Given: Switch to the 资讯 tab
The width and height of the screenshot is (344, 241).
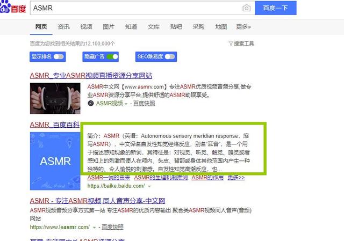Looking at the screenshot, I should point(63,27).
